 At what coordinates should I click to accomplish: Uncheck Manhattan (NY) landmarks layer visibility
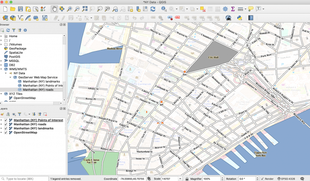tap(6, 128)
